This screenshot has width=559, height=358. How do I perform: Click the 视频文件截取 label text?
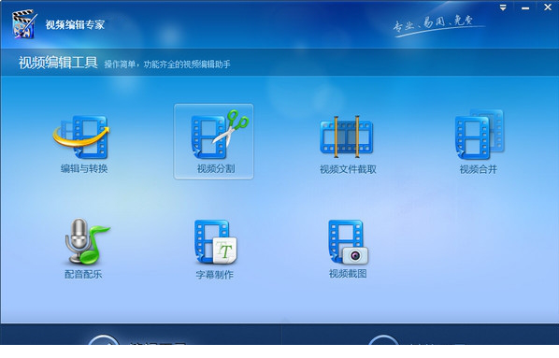tap(348, 169)
